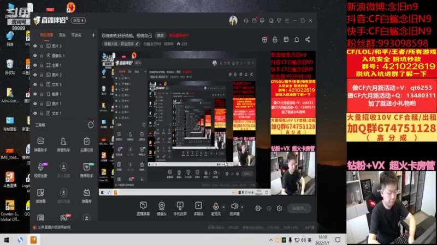Screen dimensions: 437x245
Task: Expand the microphone options arrow
Action: click(223, 207)
